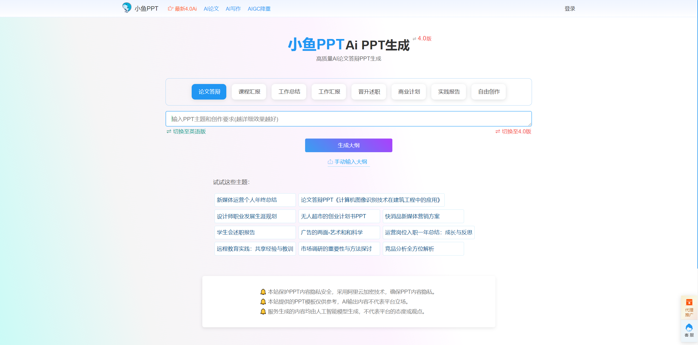Click the 小鱼PPT brand name in header
698x345 pixels.
click(146, 8)
